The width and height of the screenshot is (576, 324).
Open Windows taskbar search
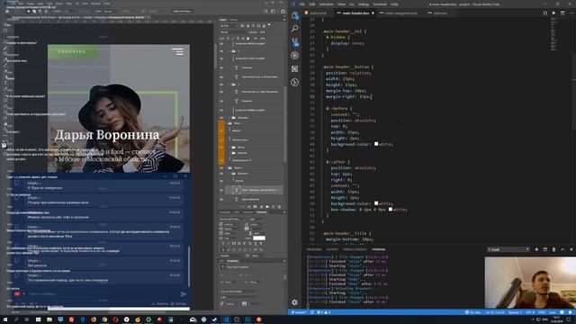16,319
